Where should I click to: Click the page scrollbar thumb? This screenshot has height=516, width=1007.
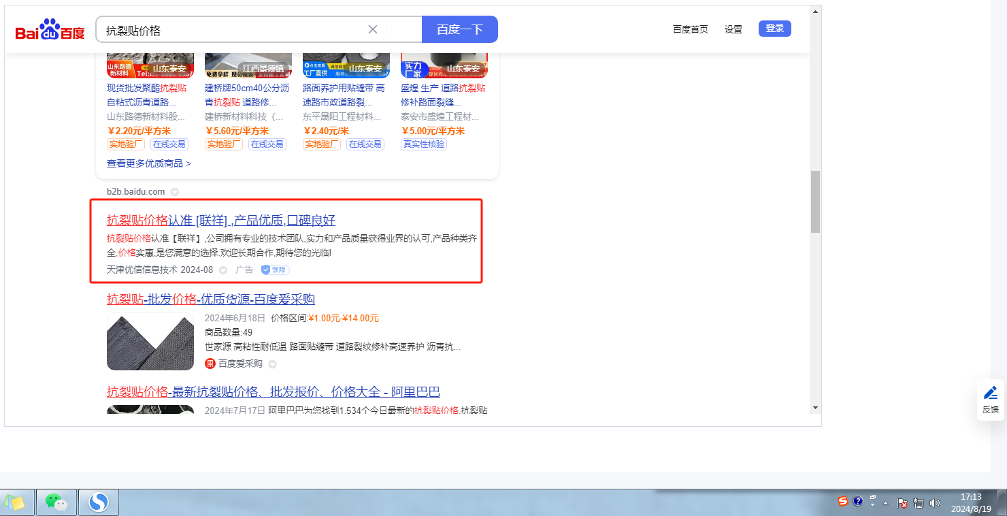pyautogui.click(x=815, y=201)
